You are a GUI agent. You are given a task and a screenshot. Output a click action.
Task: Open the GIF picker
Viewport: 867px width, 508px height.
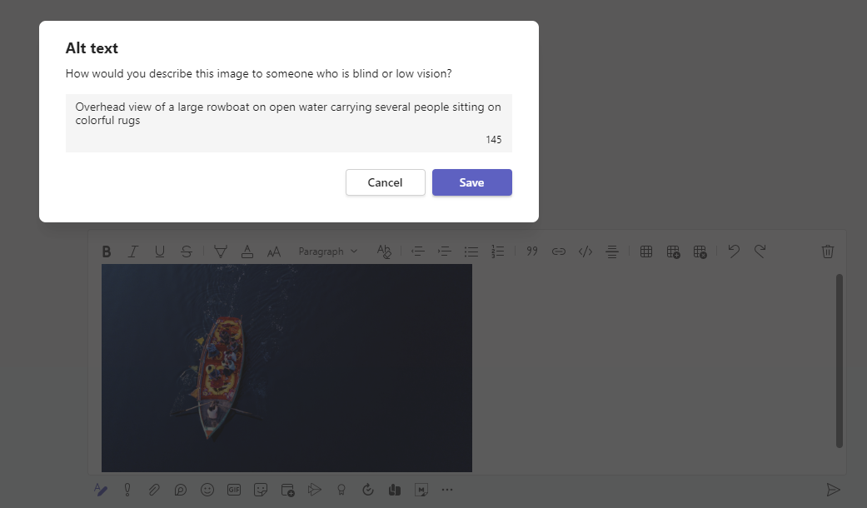tap(234, 490)
